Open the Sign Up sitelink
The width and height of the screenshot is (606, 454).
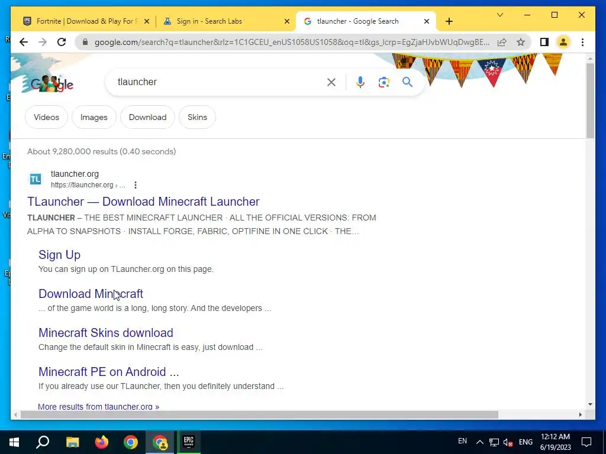(60, 255)
